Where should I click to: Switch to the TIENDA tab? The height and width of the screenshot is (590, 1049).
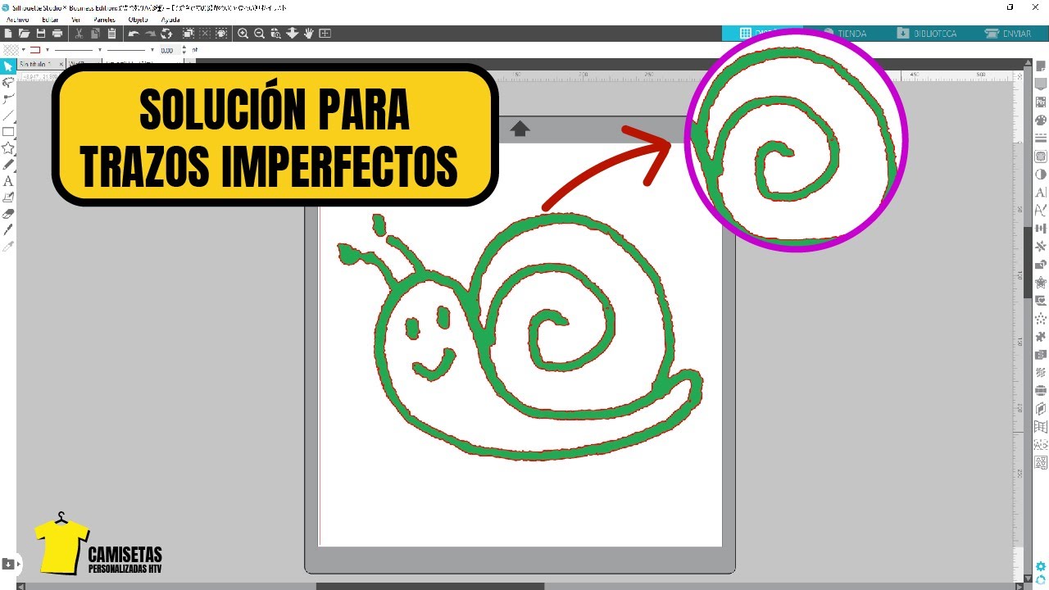click(x=844, y=34)
